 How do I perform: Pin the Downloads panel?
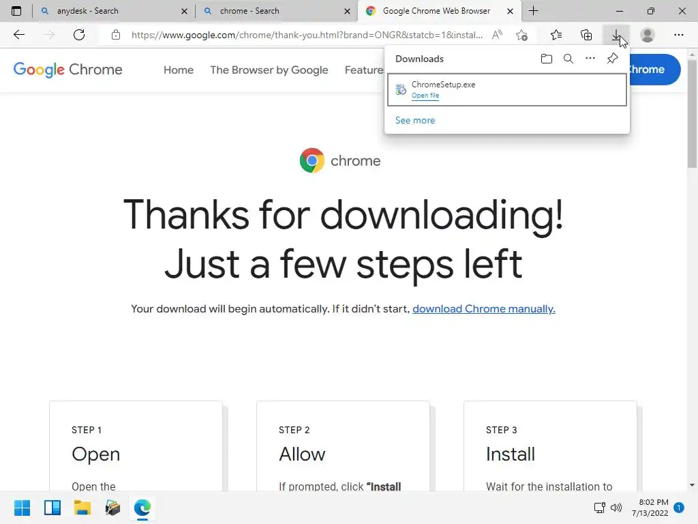pos(613,59)
